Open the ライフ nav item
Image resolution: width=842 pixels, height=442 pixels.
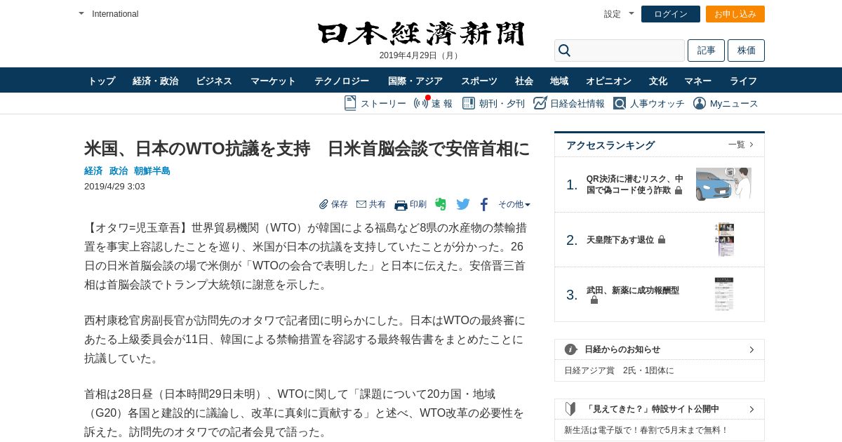tap(743, 81)
